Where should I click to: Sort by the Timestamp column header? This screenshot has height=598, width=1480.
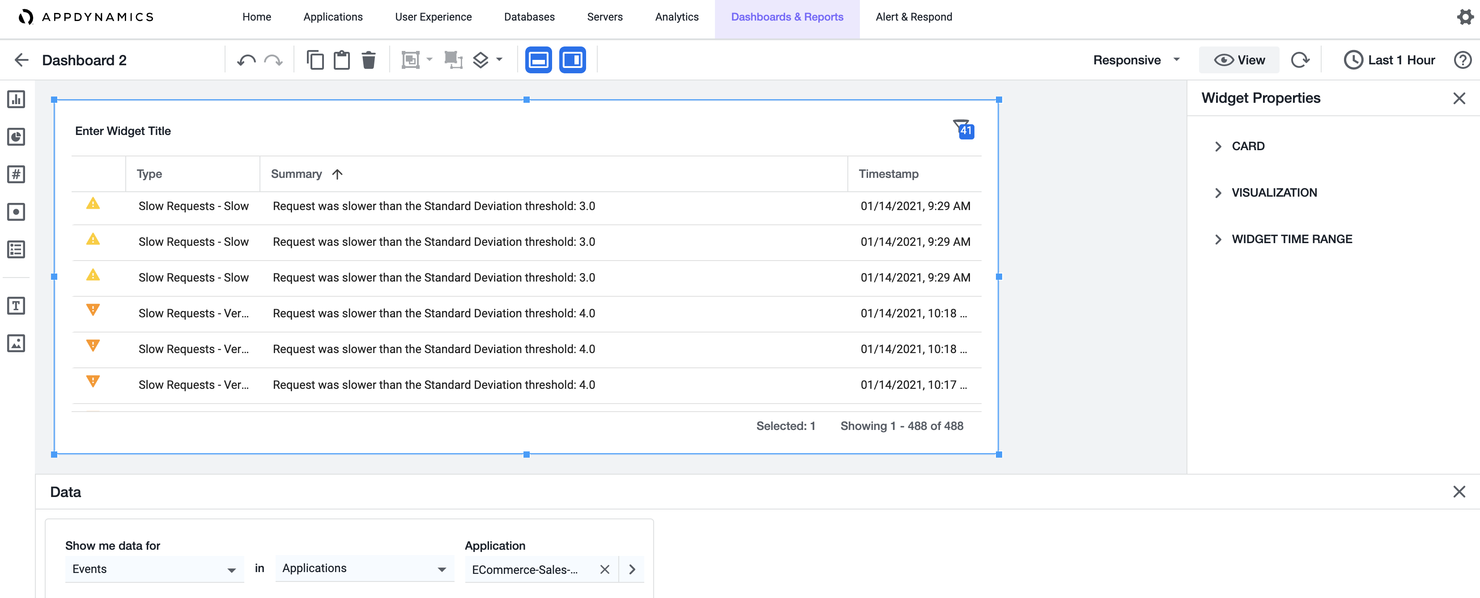[x=888, y=174]
